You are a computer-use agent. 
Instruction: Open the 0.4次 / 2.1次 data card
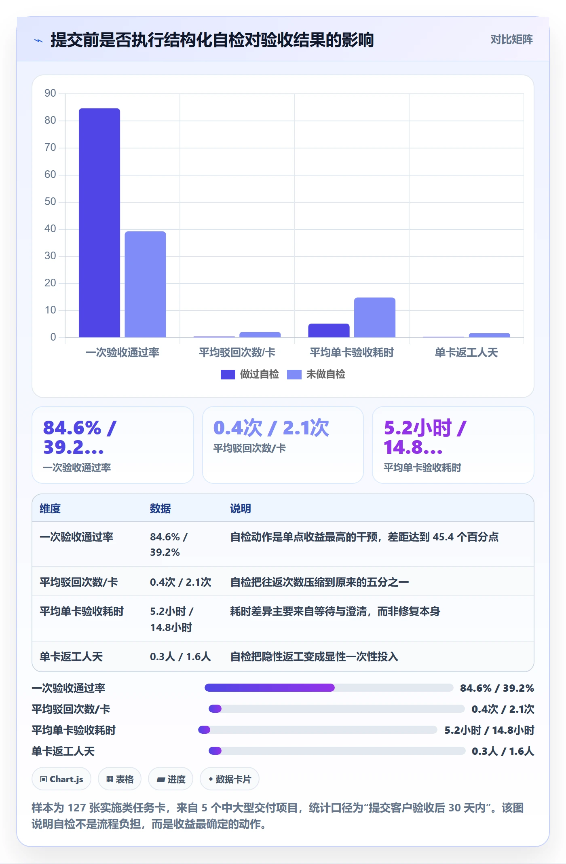283,445
